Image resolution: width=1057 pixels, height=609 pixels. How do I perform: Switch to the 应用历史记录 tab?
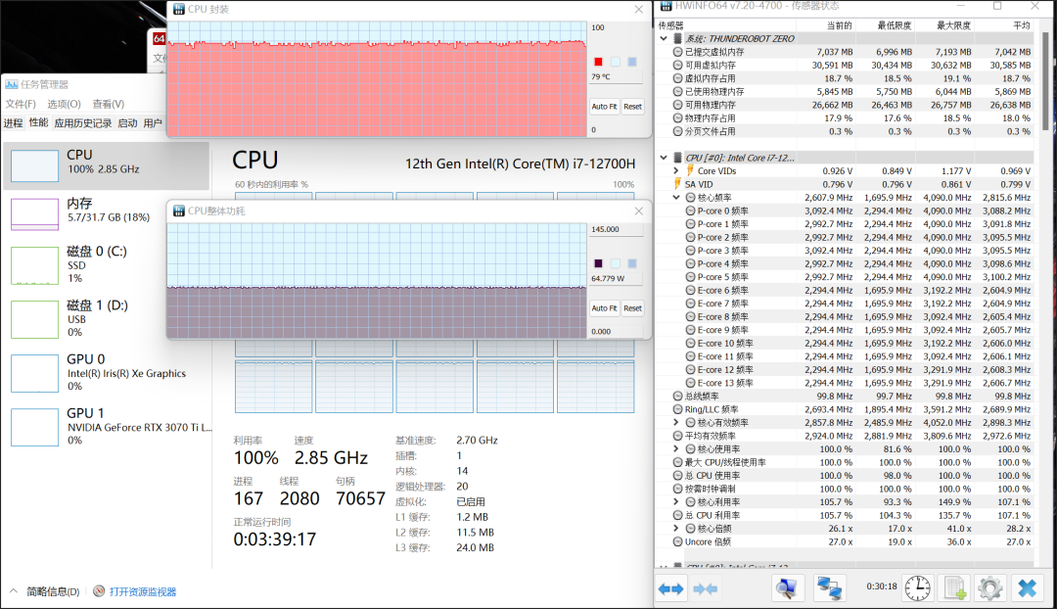[x=83, y=122]
